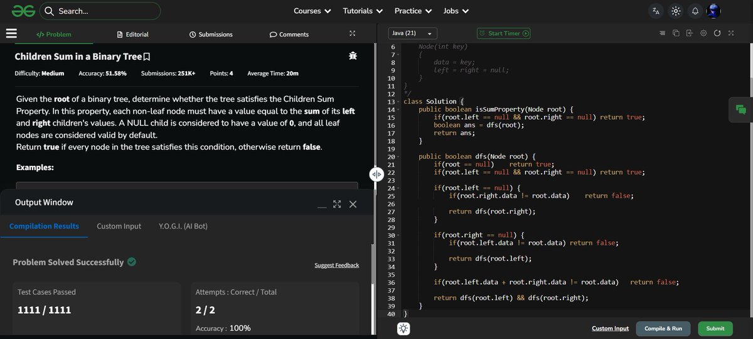Expand problem panel to fullscreen

point(352,34)
